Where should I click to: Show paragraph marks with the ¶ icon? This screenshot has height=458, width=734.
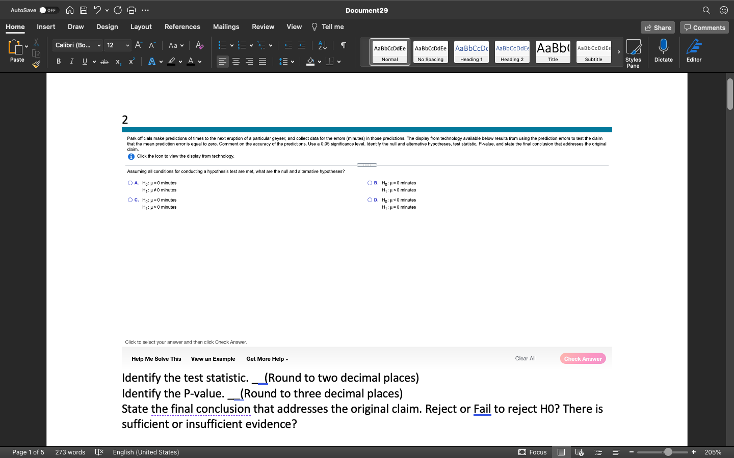coord(343,45)
